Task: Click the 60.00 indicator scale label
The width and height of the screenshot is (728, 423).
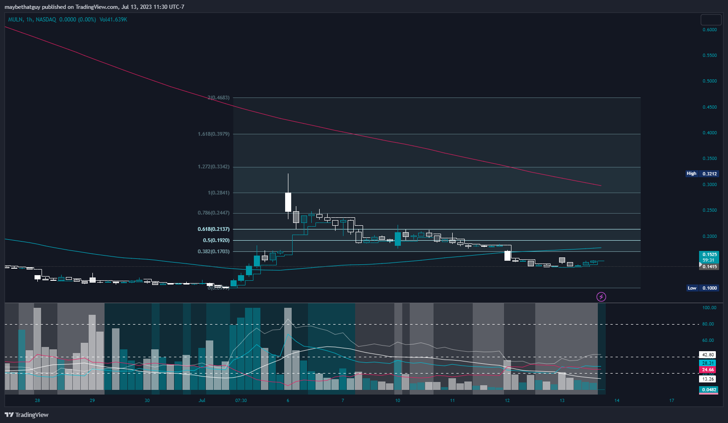Action: pos(708,340)
